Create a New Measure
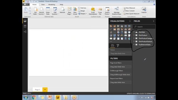This screenshot has height=100, width=178. coord(129,8)
